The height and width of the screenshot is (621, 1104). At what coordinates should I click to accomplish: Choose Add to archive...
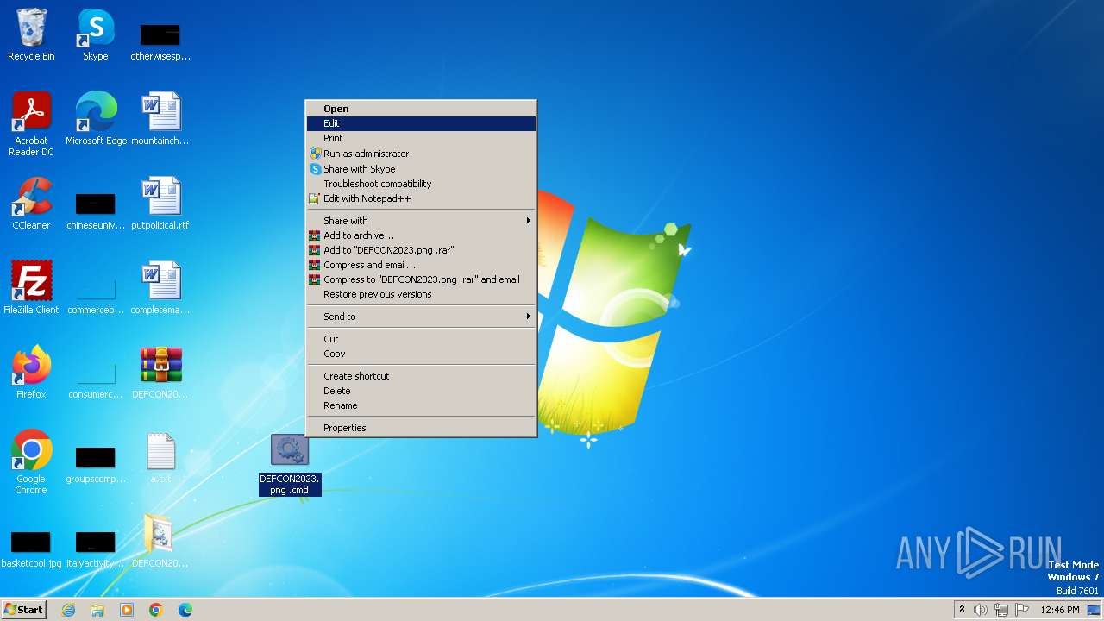pyautogui.click(x=421, y=235)
